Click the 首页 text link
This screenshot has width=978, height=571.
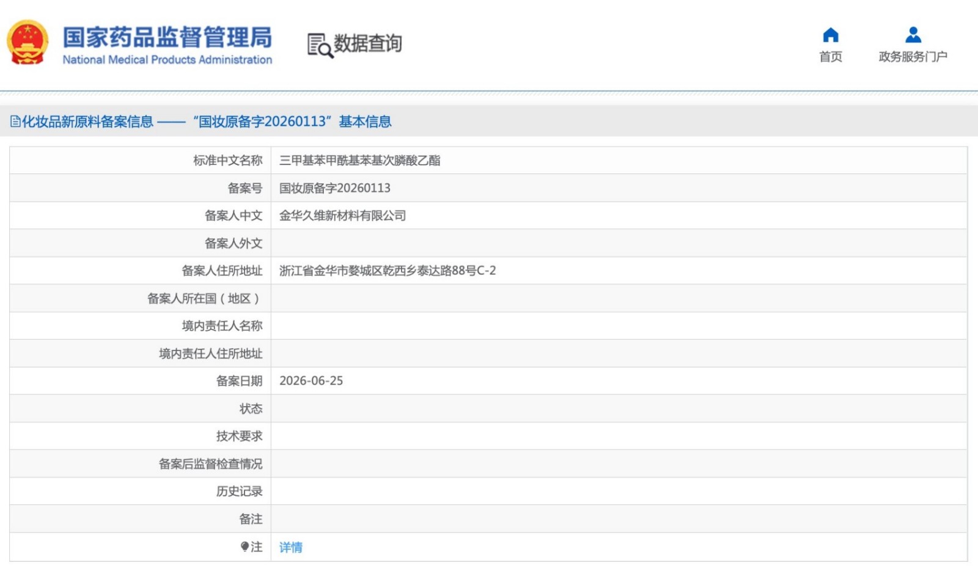click(831, 57)
